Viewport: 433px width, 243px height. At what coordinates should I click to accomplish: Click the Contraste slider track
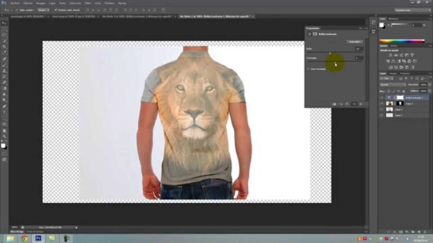coord(334,62)
